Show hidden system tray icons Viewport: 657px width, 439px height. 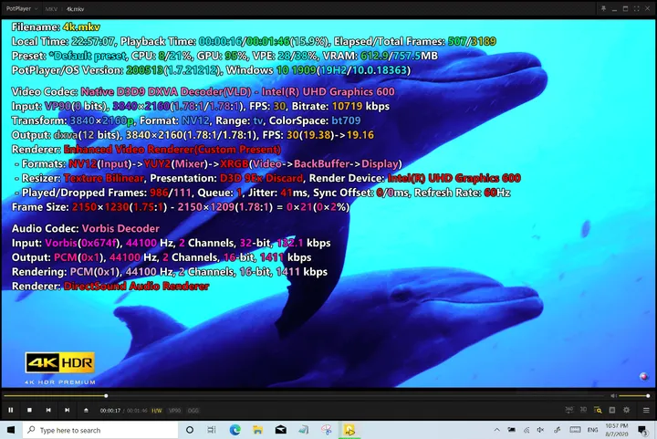pos(497,430)
